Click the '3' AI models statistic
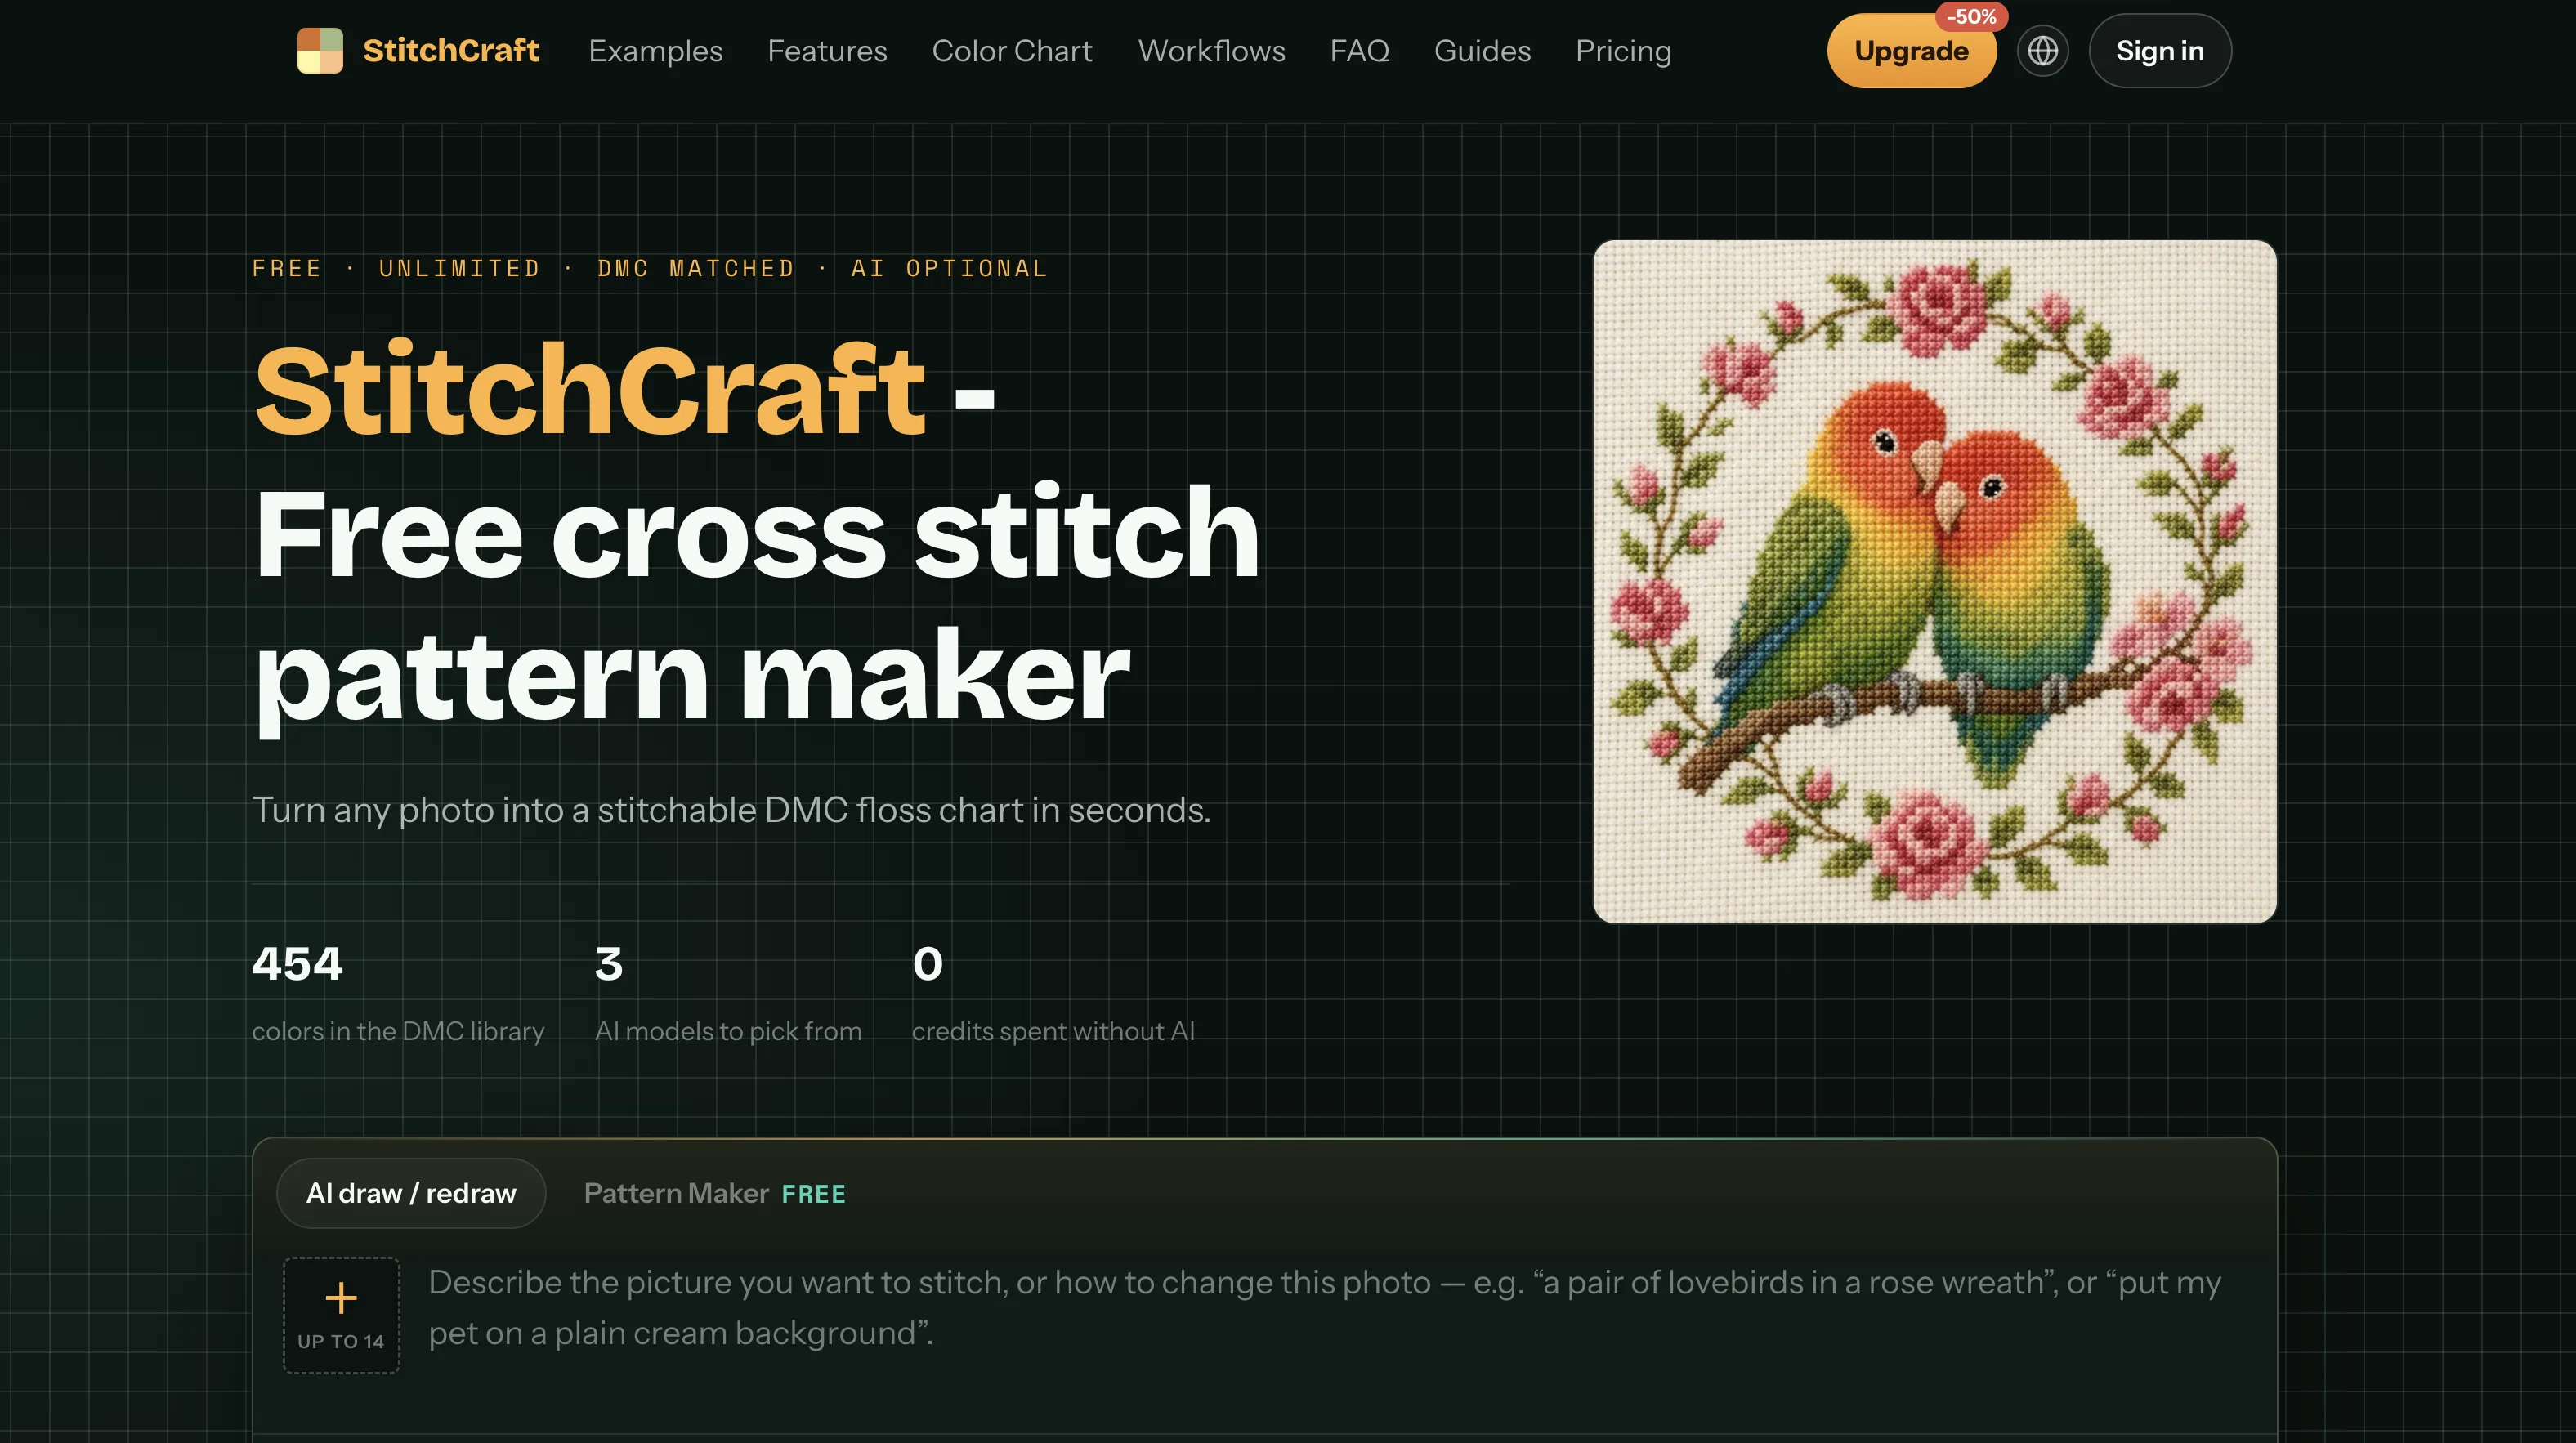The image size is (2576, 1443). pos(609,964)
